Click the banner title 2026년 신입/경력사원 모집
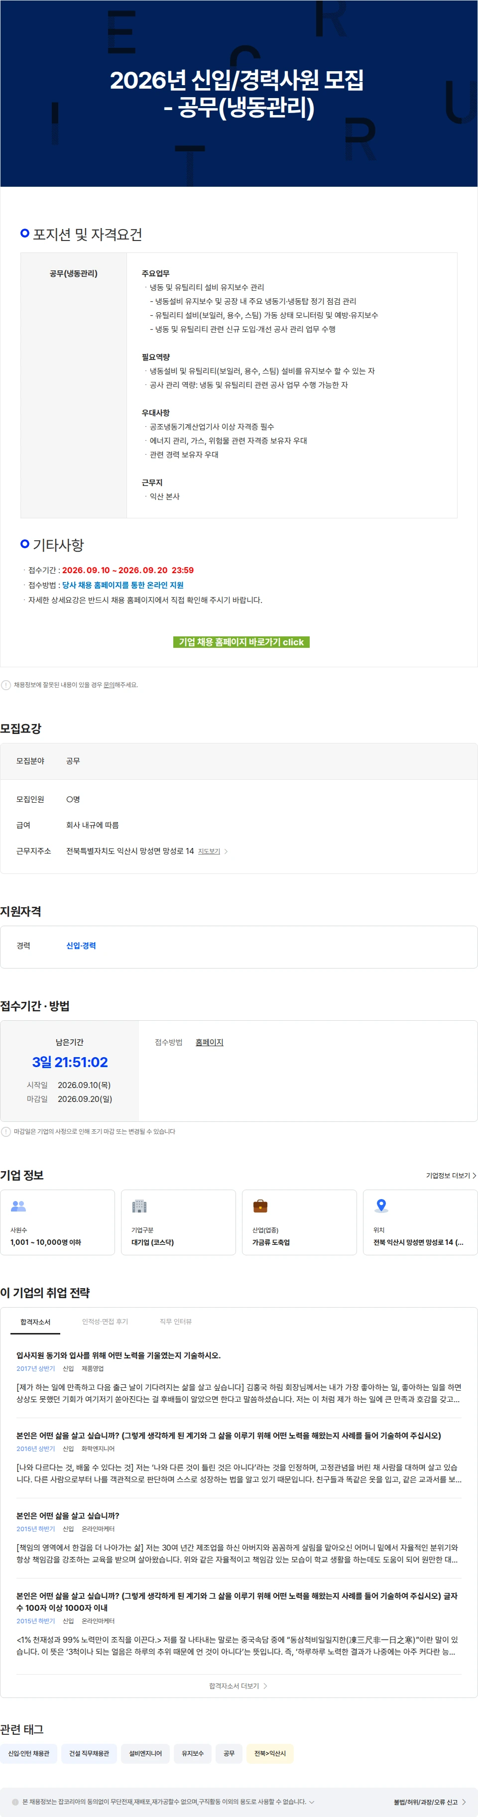The image size is (478, 1817). tap(237, 80)
